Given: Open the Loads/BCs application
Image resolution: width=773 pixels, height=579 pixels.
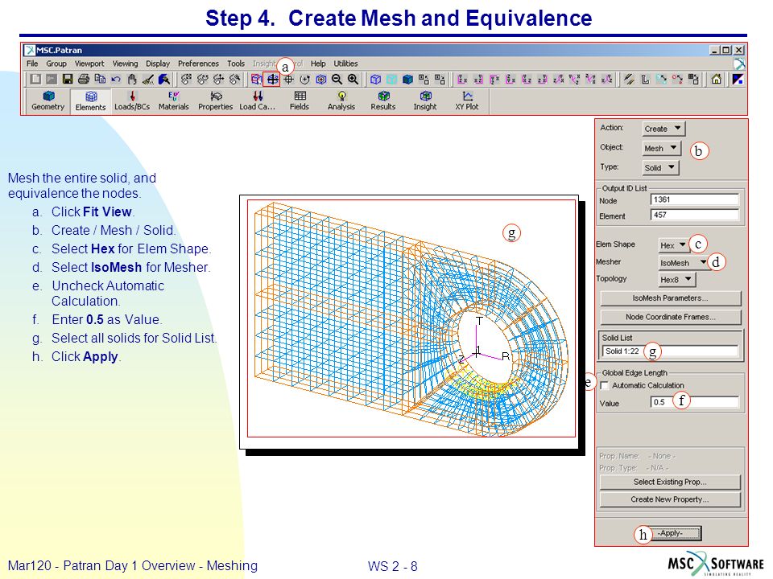Looking at the screenshot, I should 132,101.
